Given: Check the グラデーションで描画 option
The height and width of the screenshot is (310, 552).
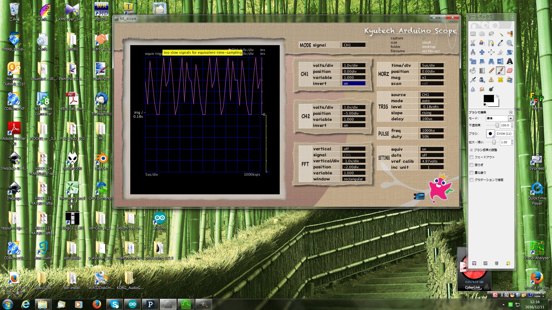Looking at the screenshot, I should [x=471, y=180].
